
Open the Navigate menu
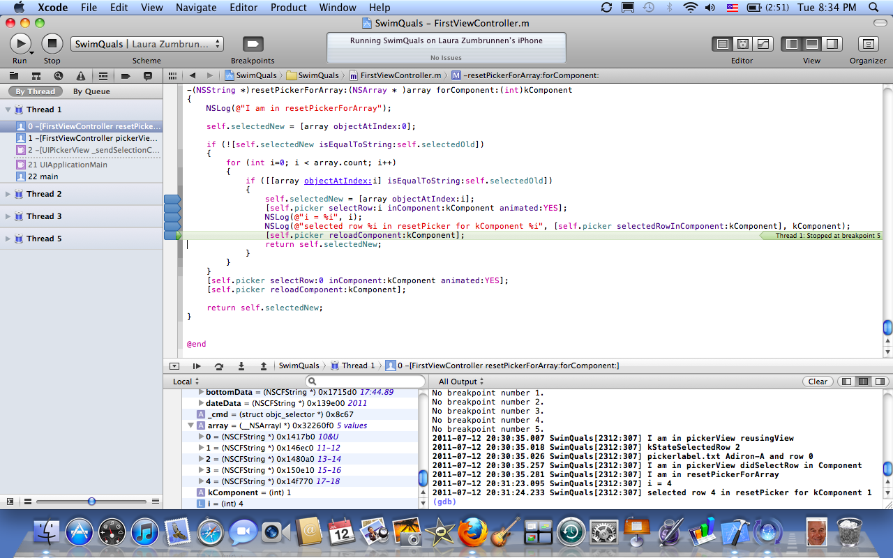pyautogui.click(x=196, y=8)
